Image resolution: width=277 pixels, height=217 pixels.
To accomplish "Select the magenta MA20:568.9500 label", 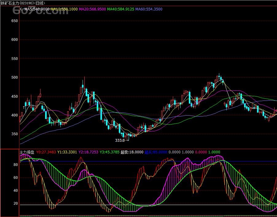I will (x=92, y=9).
